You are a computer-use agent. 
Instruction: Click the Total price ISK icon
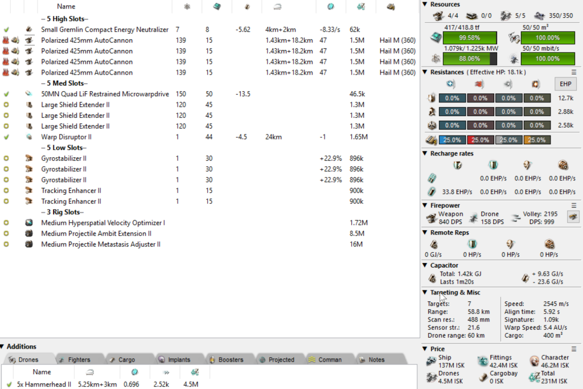[533, 376]
